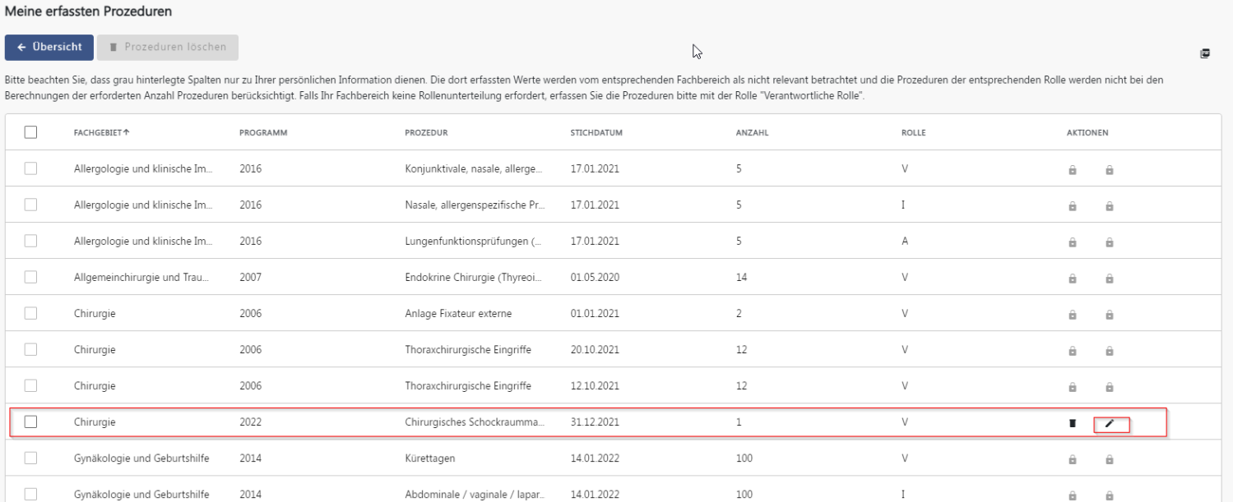Click left lock in Nasale, allergenspezifische row
The image size is (1233, 502).
click(1072, 206)
